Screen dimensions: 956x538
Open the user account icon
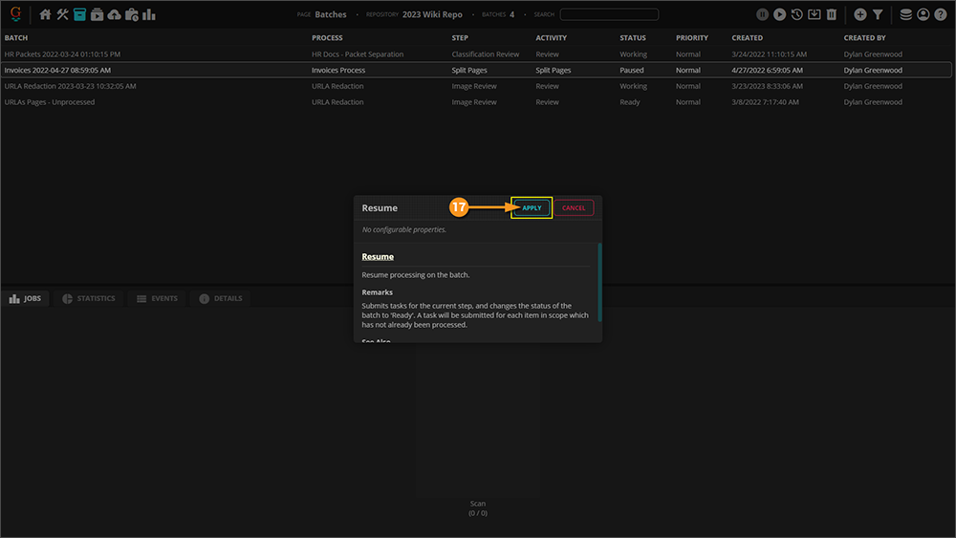(923, 14)
